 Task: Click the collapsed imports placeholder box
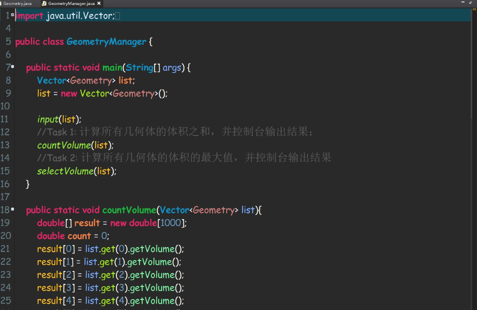(117, 16)
